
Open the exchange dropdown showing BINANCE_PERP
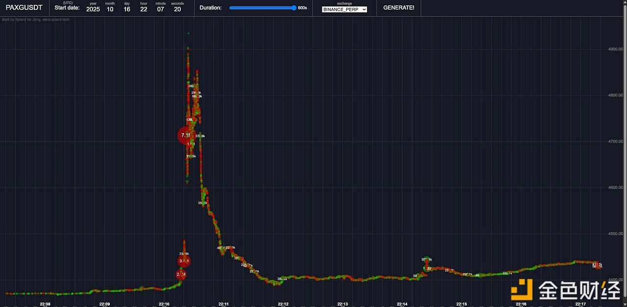pos(344,9)
